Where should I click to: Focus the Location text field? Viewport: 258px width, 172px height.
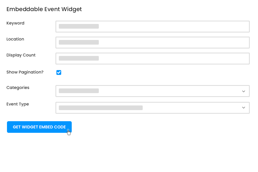tap(152, 42)
